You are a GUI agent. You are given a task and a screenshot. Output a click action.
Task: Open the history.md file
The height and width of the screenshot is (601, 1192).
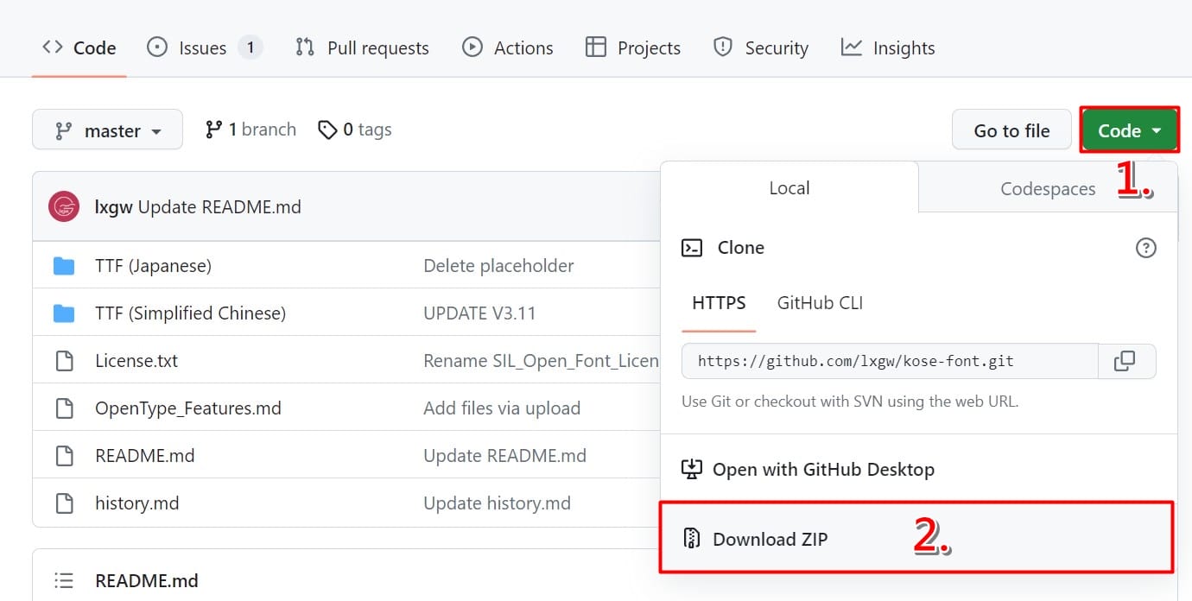click(137, 503)
